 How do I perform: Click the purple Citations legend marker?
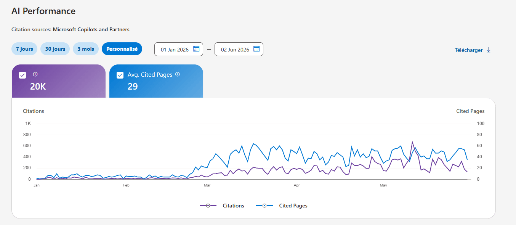208,206
